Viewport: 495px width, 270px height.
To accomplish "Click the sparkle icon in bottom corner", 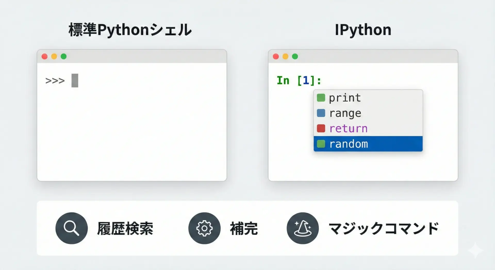I will 475,250.
